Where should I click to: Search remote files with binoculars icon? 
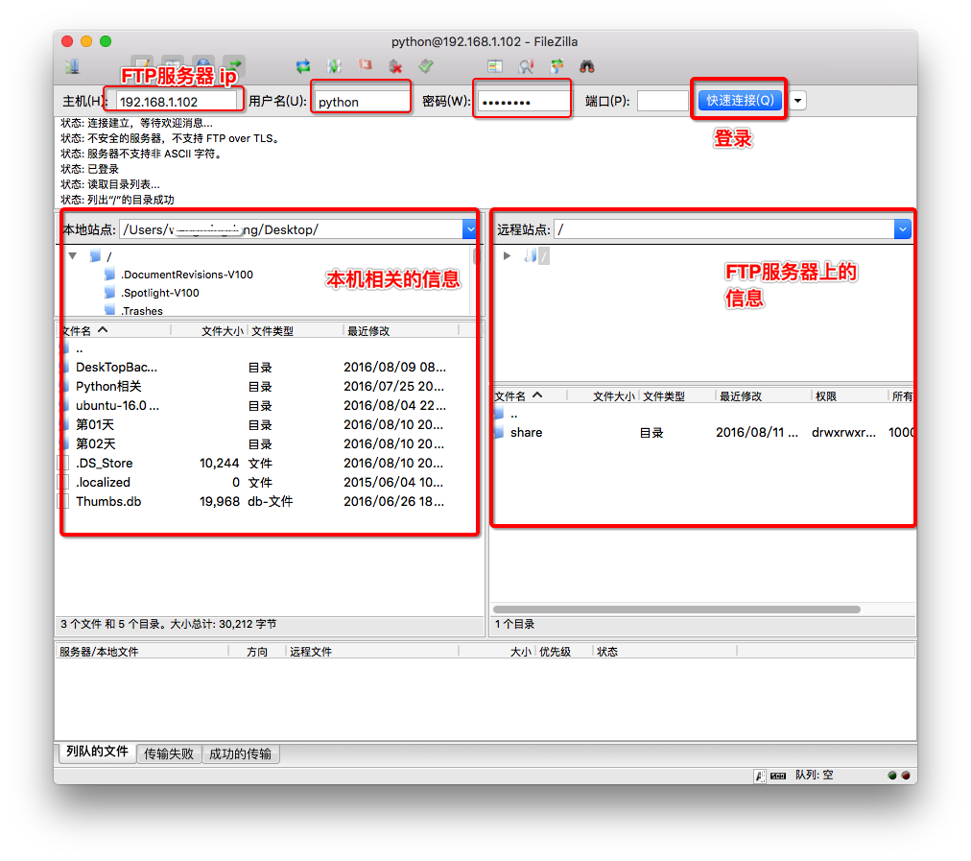(587, 66)
